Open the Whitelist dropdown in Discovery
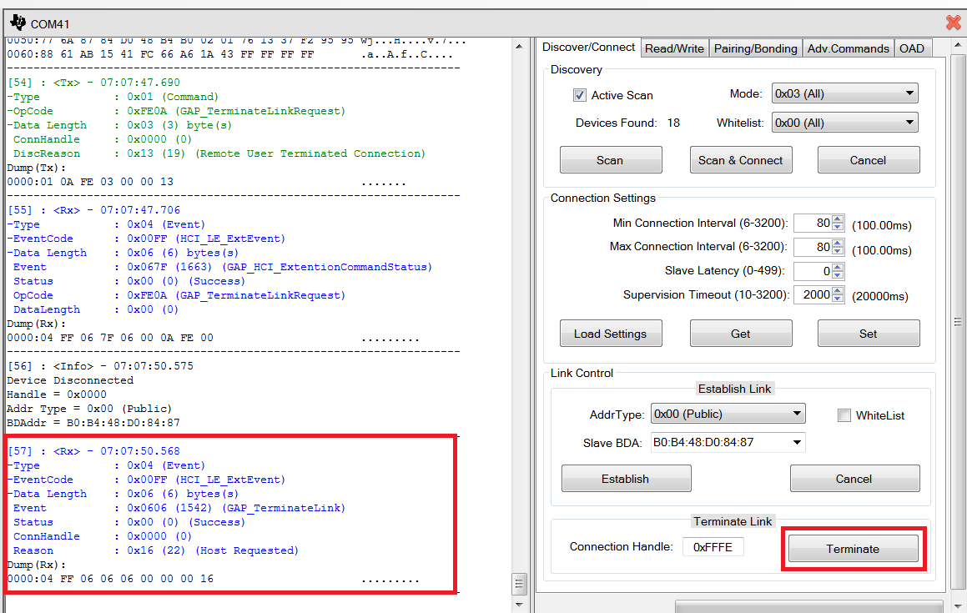The image size is (967, 613). click(844, 123)
